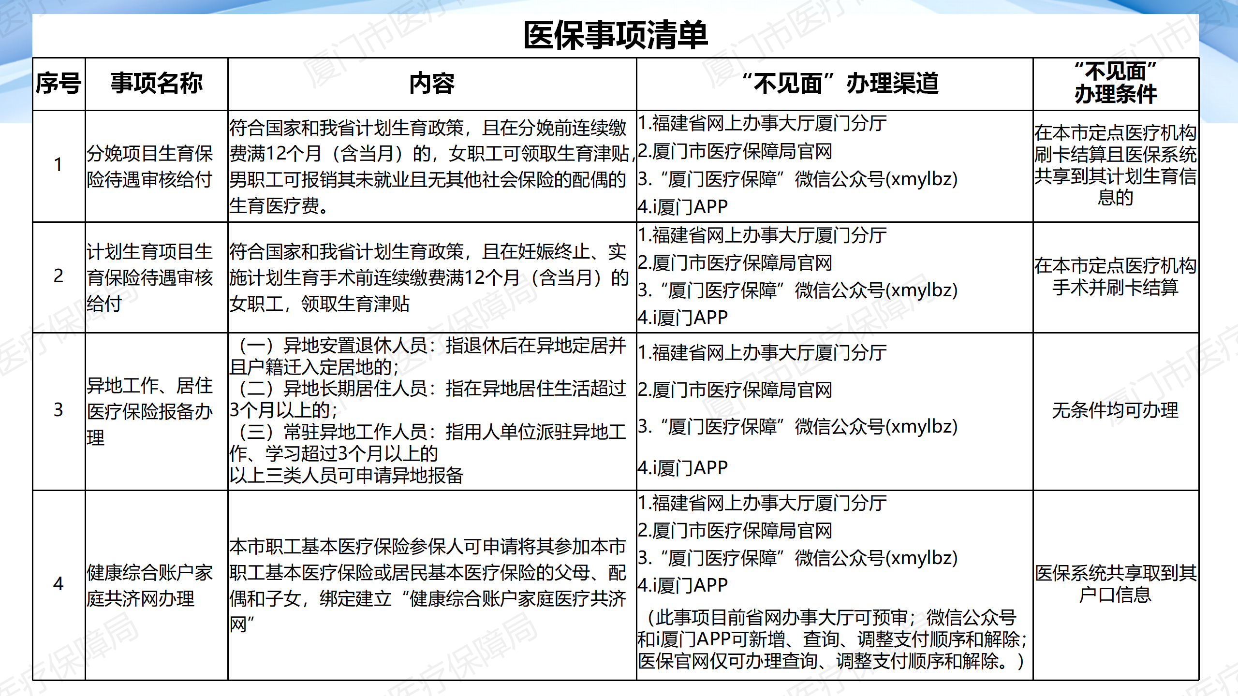The width and height of the screenshot is (1238, 696).
Task: Click 2.厦门市医疗保障局官网 in row 1
Action: pos(735,151)
